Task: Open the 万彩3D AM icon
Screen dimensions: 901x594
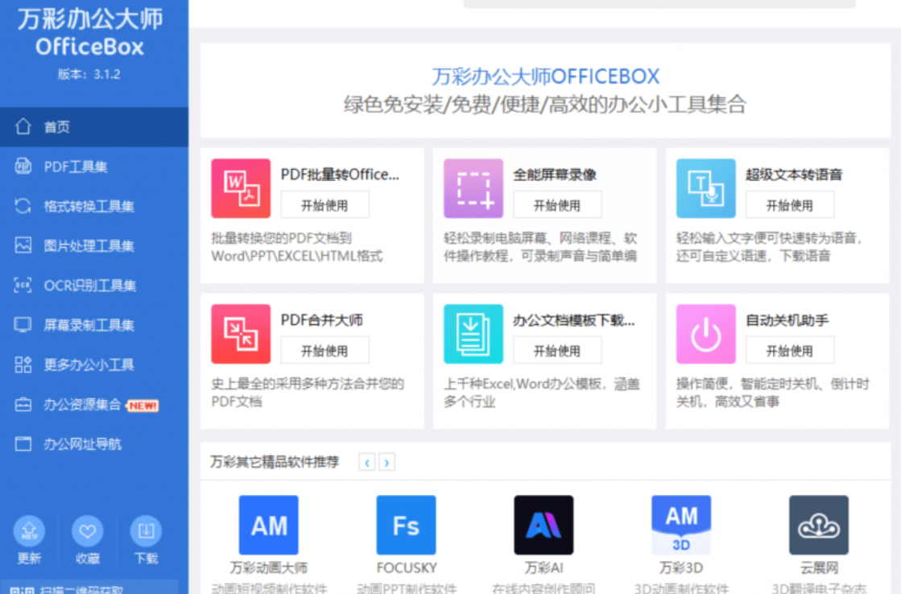Action: click(681, 525)
